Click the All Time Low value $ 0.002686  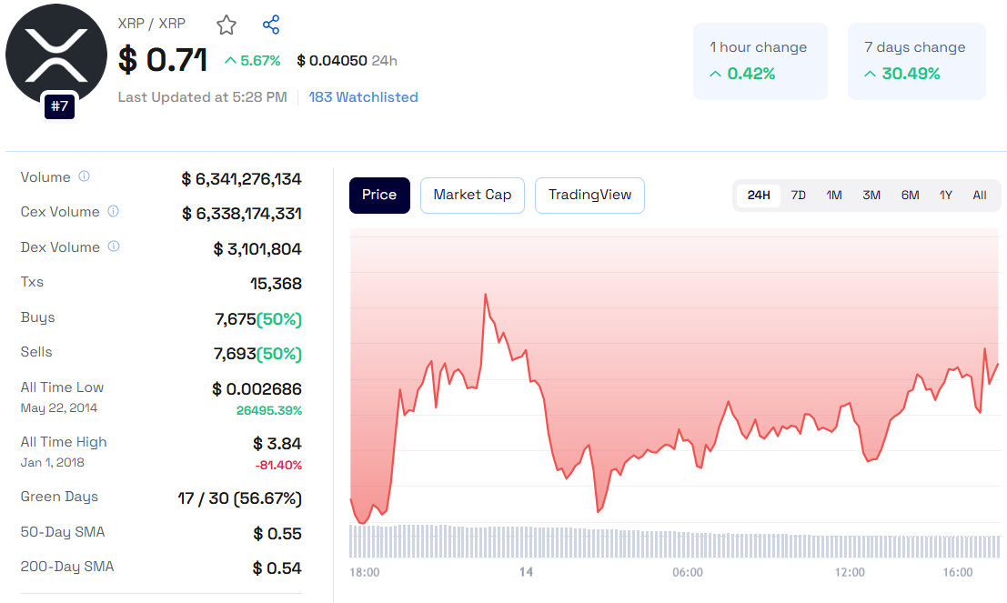257,388
